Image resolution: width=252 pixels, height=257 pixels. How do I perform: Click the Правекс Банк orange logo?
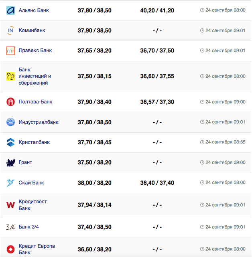coord(11,51)
